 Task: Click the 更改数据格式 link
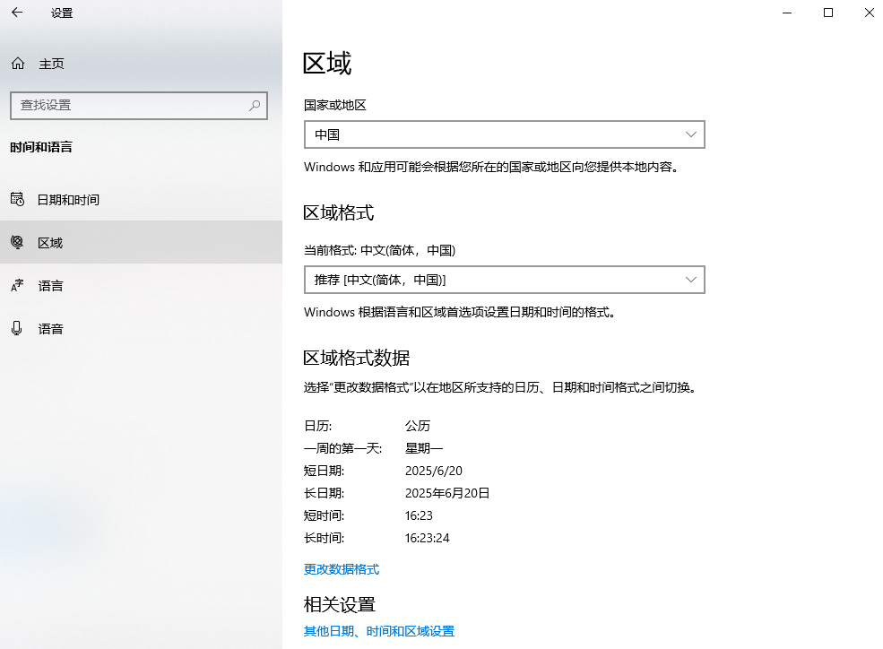[341, 568]
